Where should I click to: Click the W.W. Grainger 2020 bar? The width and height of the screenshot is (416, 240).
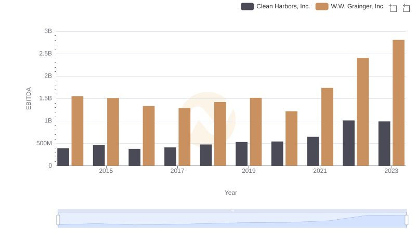[x=291, y=138]
